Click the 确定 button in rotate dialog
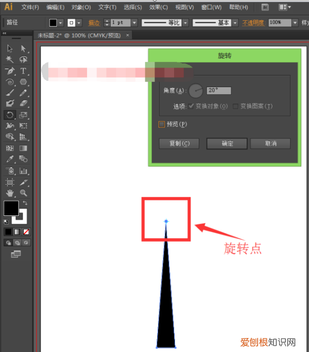The height and width of the screenshot is (352, 309). point(227,143)
